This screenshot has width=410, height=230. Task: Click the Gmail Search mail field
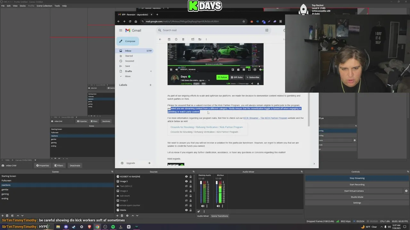click(x=213, y=30)
